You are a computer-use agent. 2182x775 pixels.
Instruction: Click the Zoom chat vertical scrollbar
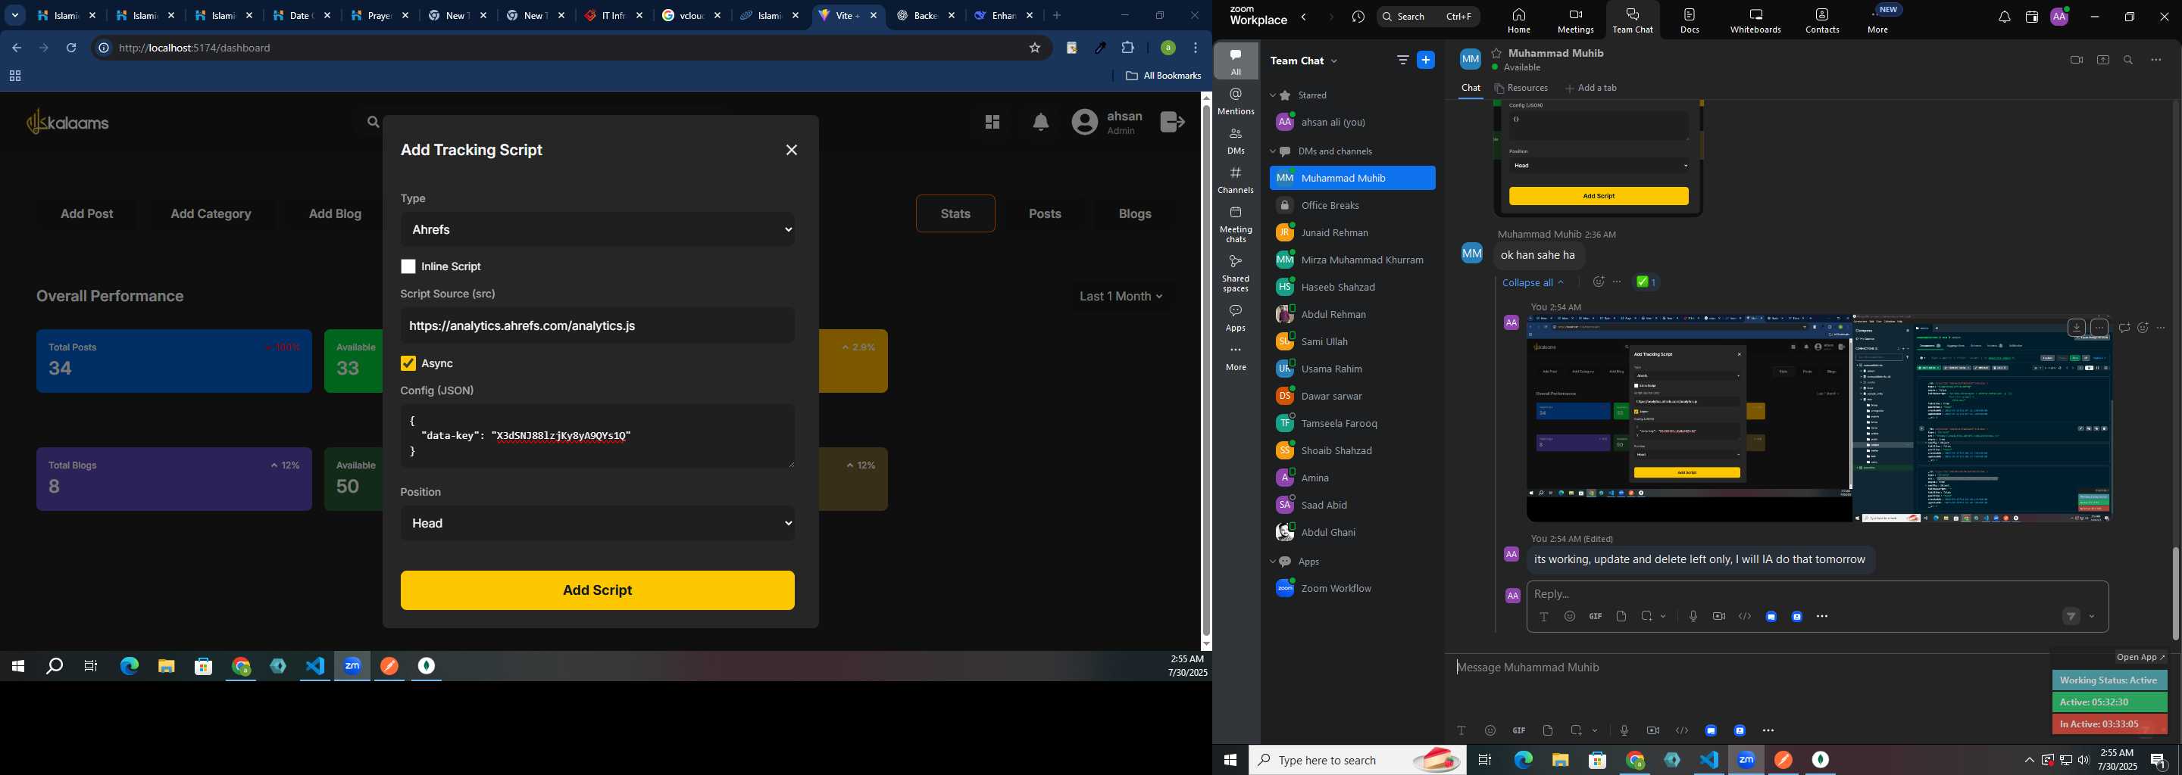coord(2175,594)
